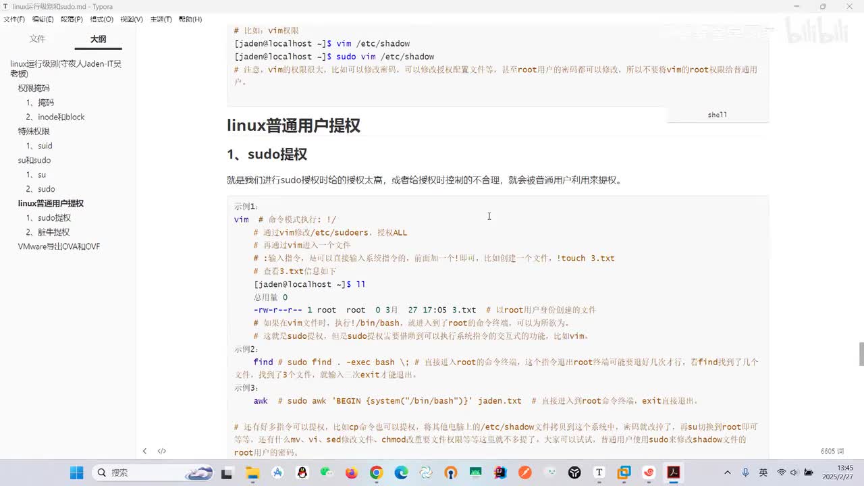
Task: Click the sudo awk BEGIN code line
Action: [x=476, y=401]
